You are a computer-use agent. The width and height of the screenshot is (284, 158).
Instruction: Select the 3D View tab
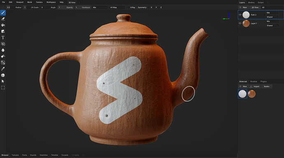tap(72, 2)
